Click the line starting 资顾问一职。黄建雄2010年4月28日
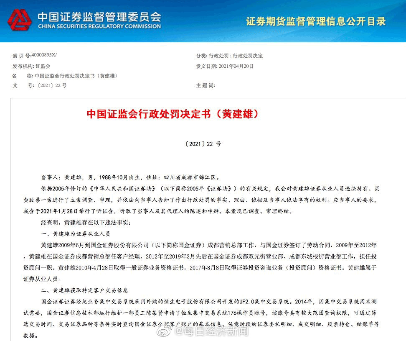The image size is (406, 341). (200, 268)
